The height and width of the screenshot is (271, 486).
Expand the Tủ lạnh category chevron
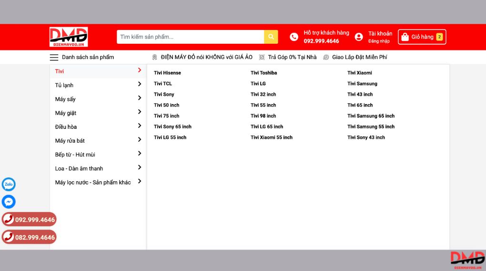(140, 84)
